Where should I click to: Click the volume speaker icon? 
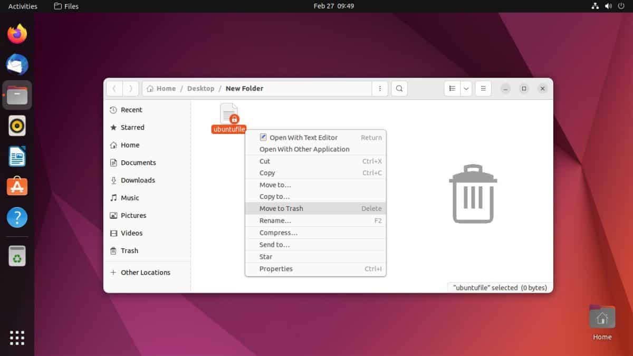click(x=608, y=6)
